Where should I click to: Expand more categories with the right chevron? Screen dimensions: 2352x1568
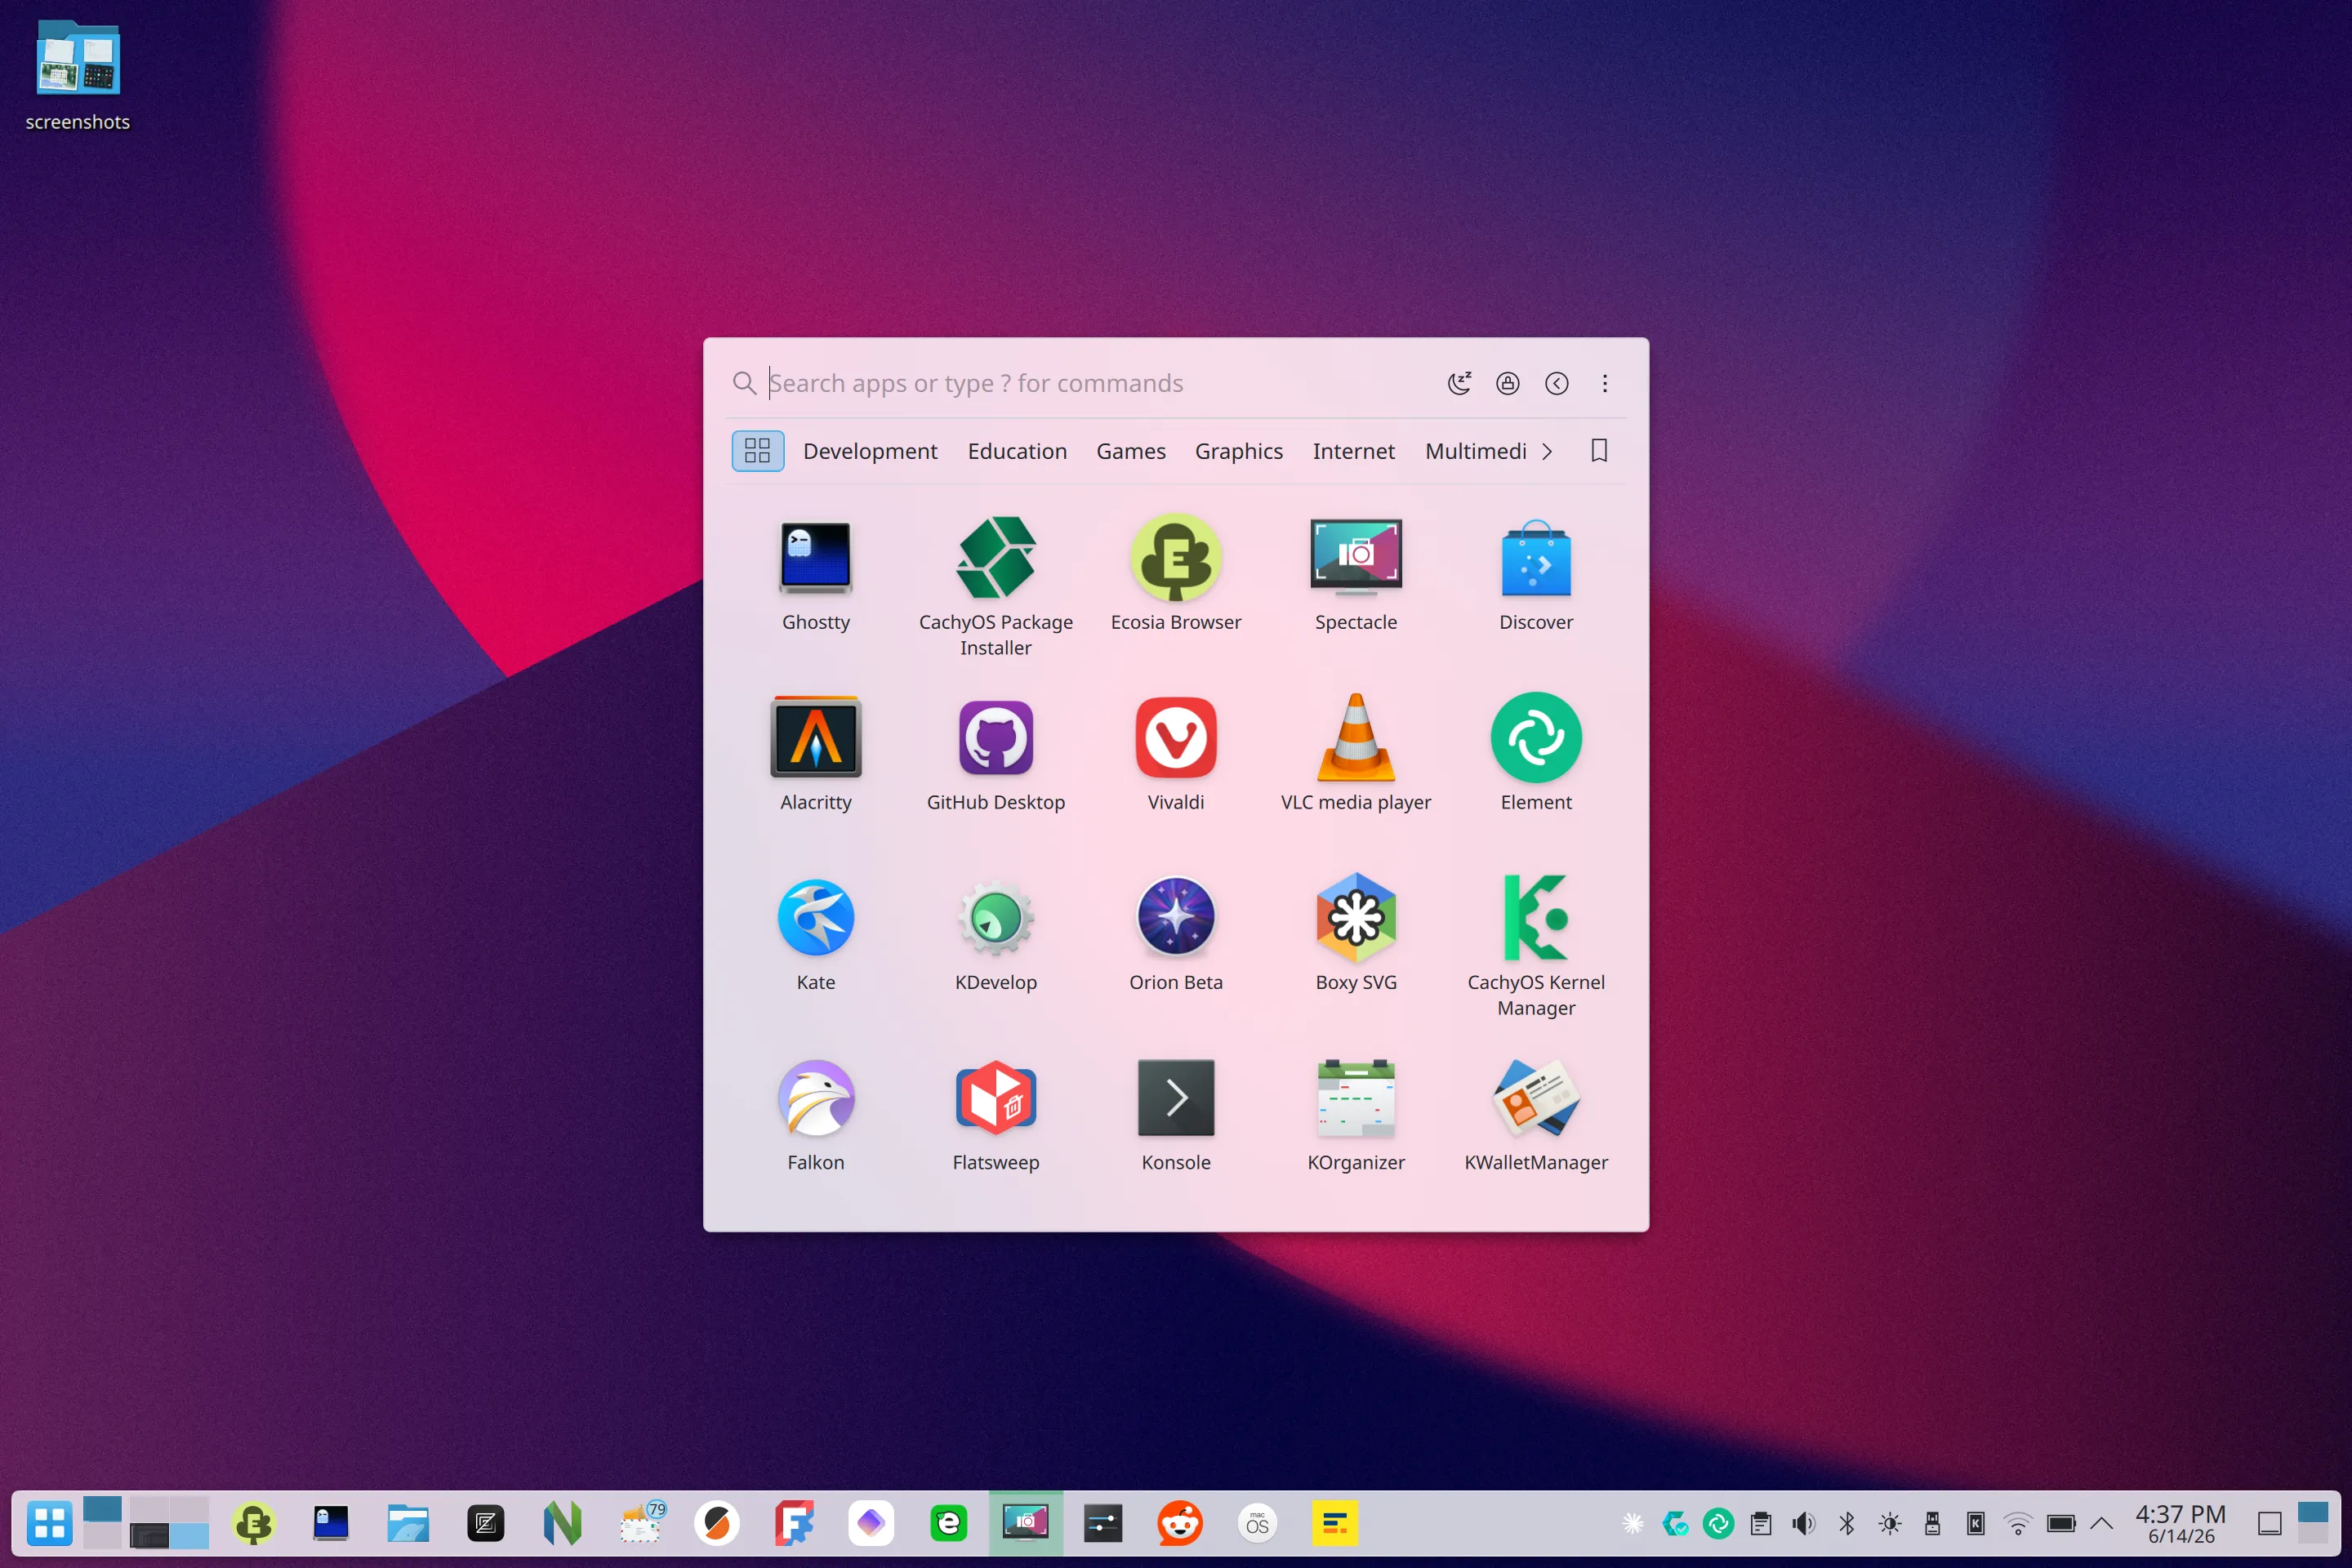point(1547,451)
